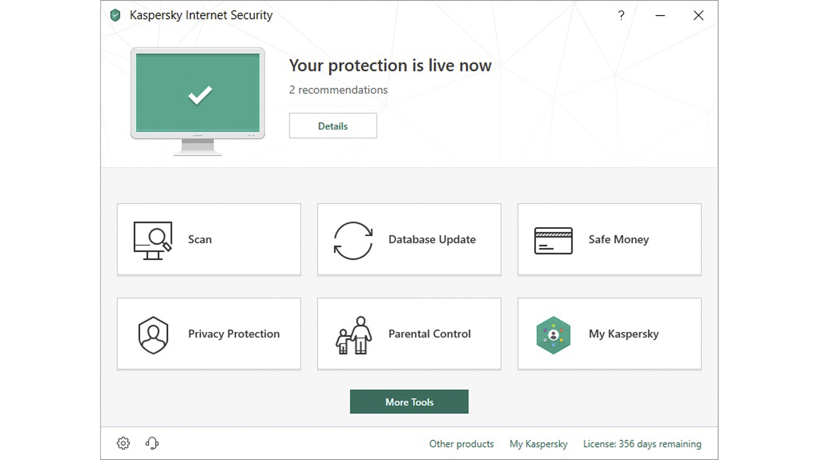
Task: Open the Database Update tile label
Action: coord(432,239)
